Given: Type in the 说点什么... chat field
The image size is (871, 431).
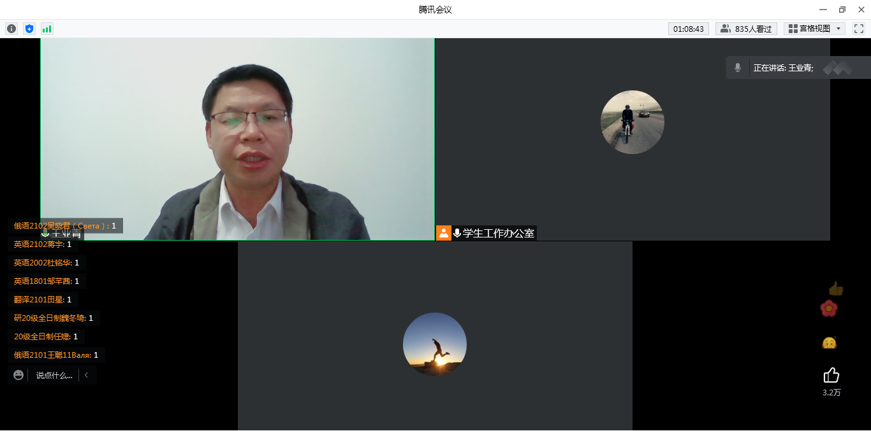Looking at the screenshot, I should click(x=54, y=375).
